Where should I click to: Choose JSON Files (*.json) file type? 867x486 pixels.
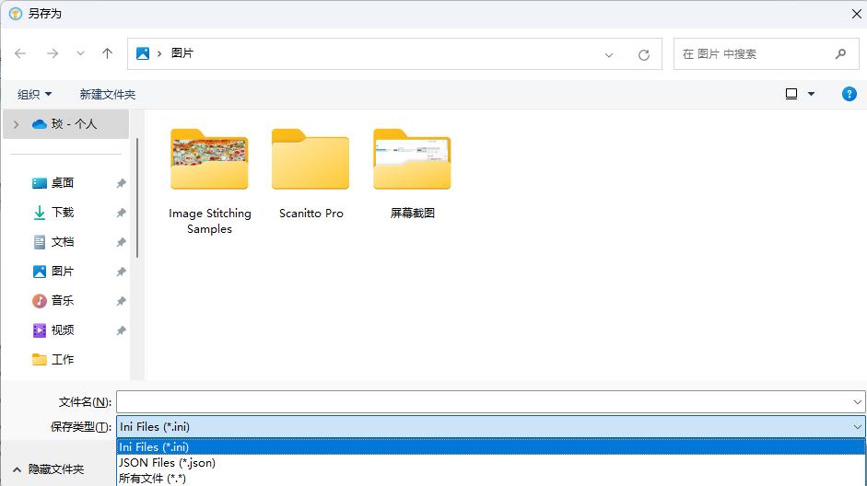(167, 463)
